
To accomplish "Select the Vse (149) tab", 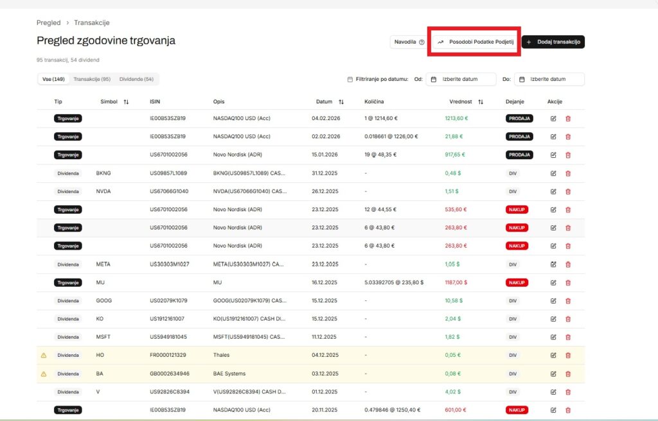I will 53,79.
